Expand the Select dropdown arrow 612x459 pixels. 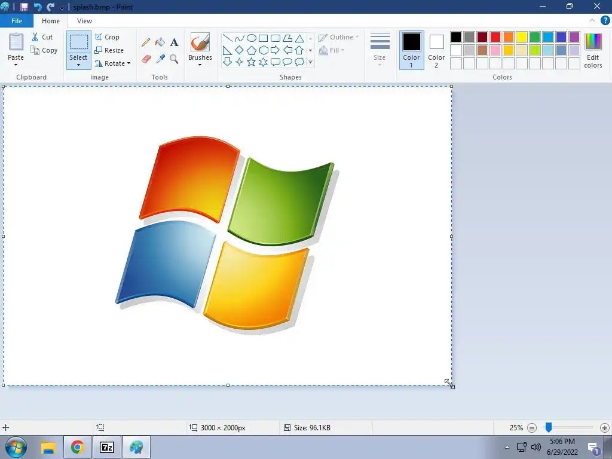click(78, 65)
